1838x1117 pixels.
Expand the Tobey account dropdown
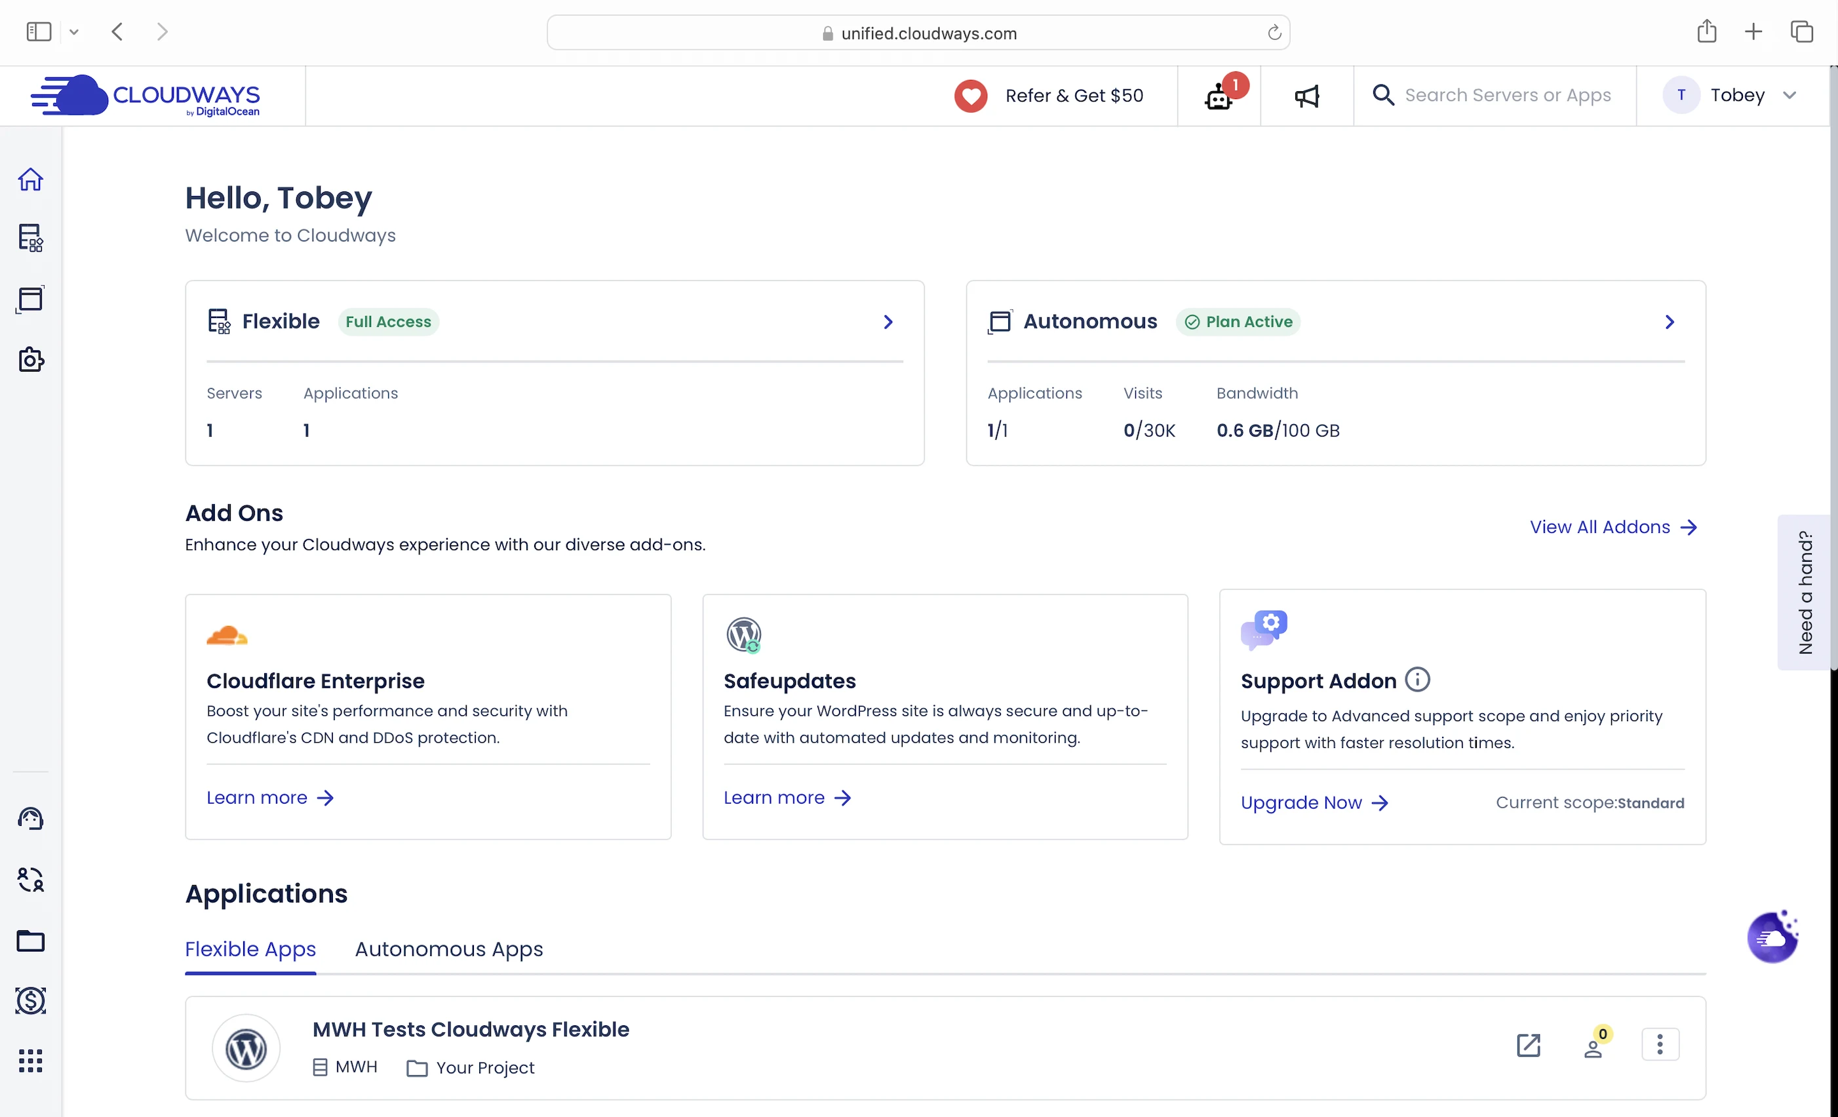point(1789,96)
